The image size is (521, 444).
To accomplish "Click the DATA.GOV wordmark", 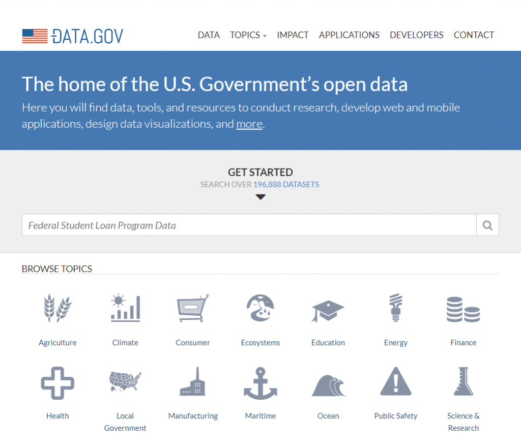I will coord(88,36).
